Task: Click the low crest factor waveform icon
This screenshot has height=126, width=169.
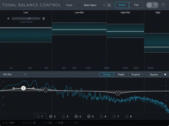Action: [8, 19]
